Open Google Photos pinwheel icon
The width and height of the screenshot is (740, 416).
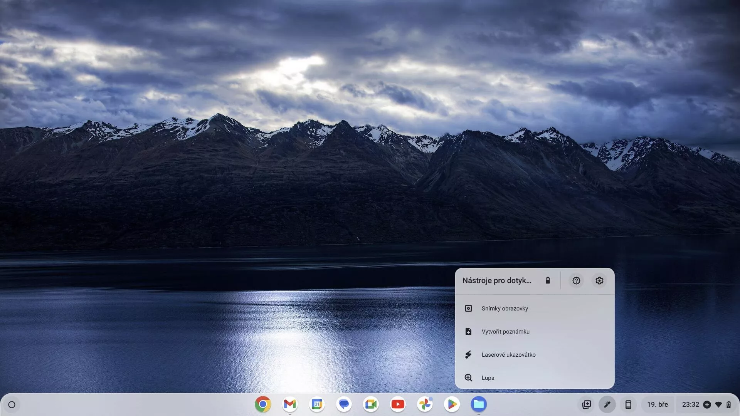click(425, 404)
